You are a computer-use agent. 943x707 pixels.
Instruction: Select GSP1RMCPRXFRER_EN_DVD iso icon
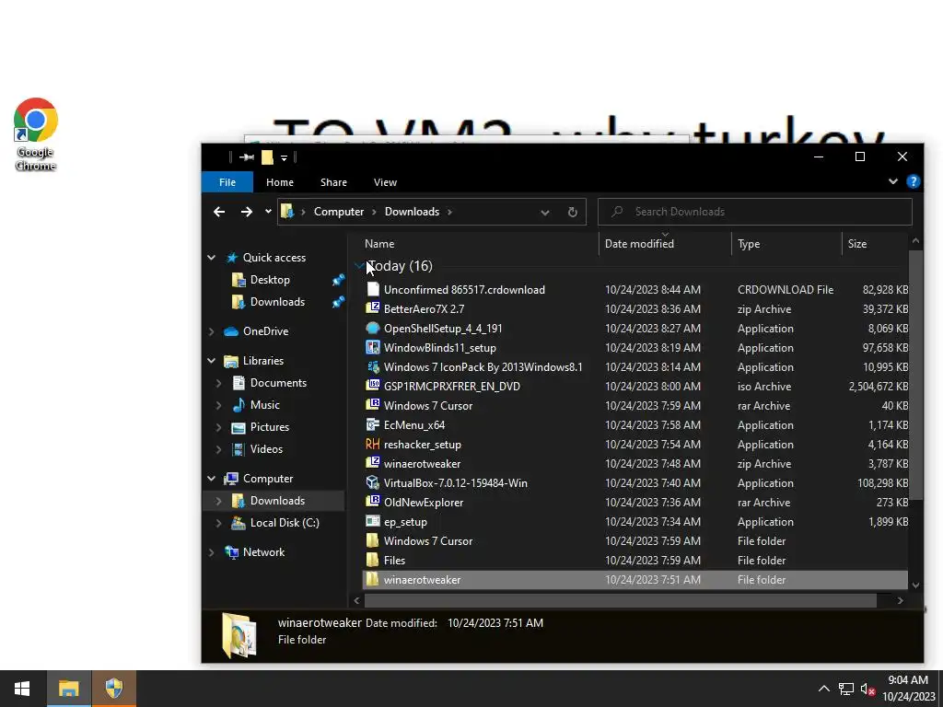click(x=373, y=386)
